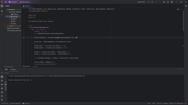Collapse the Custom Window folder

[8, 12]
